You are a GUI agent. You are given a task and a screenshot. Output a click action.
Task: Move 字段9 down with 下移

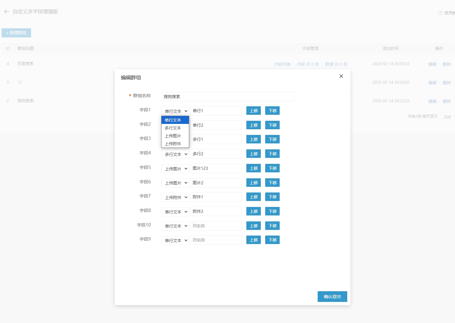tap(272, 240)
